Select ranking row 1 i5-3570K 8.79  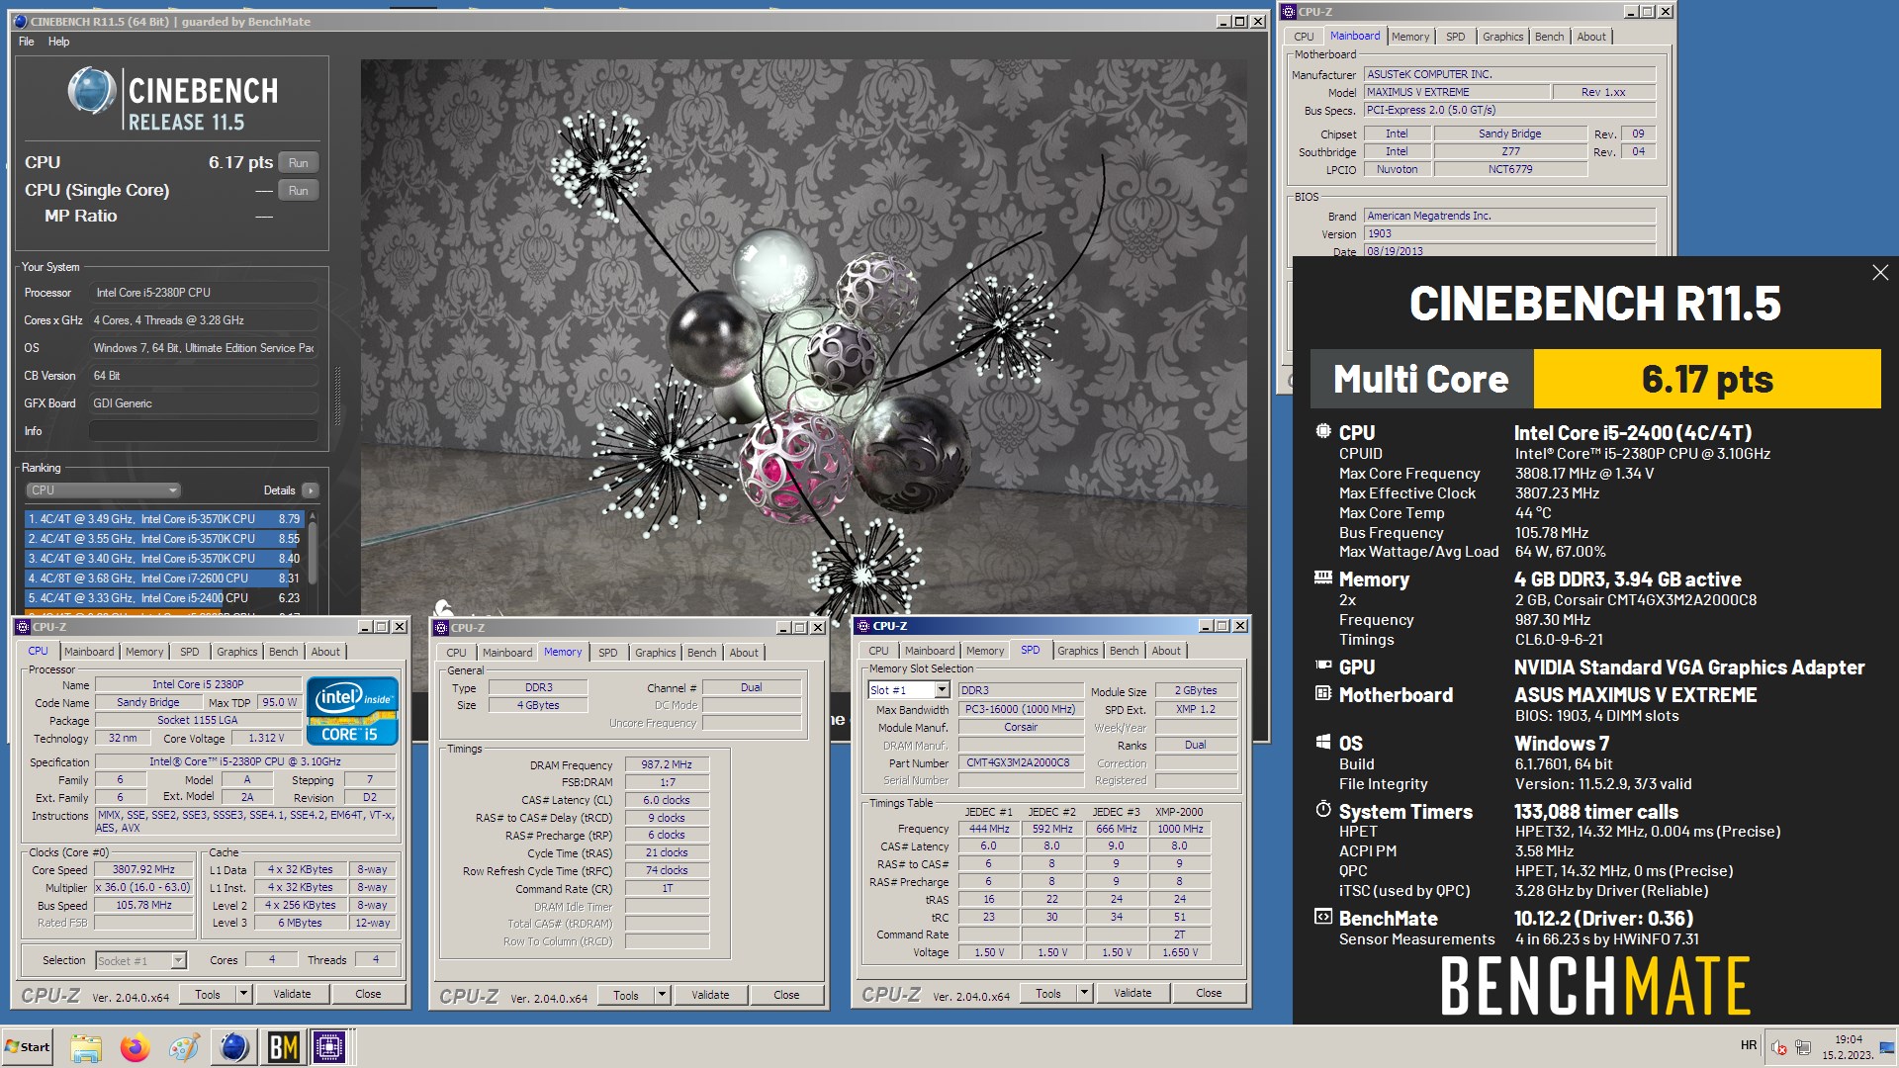pyautogui.click(x=164, y=519)
